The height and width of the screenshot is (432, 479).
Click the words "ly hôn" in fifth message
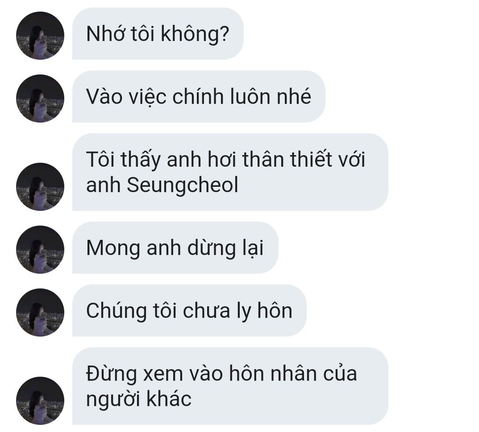pos(265,311)
